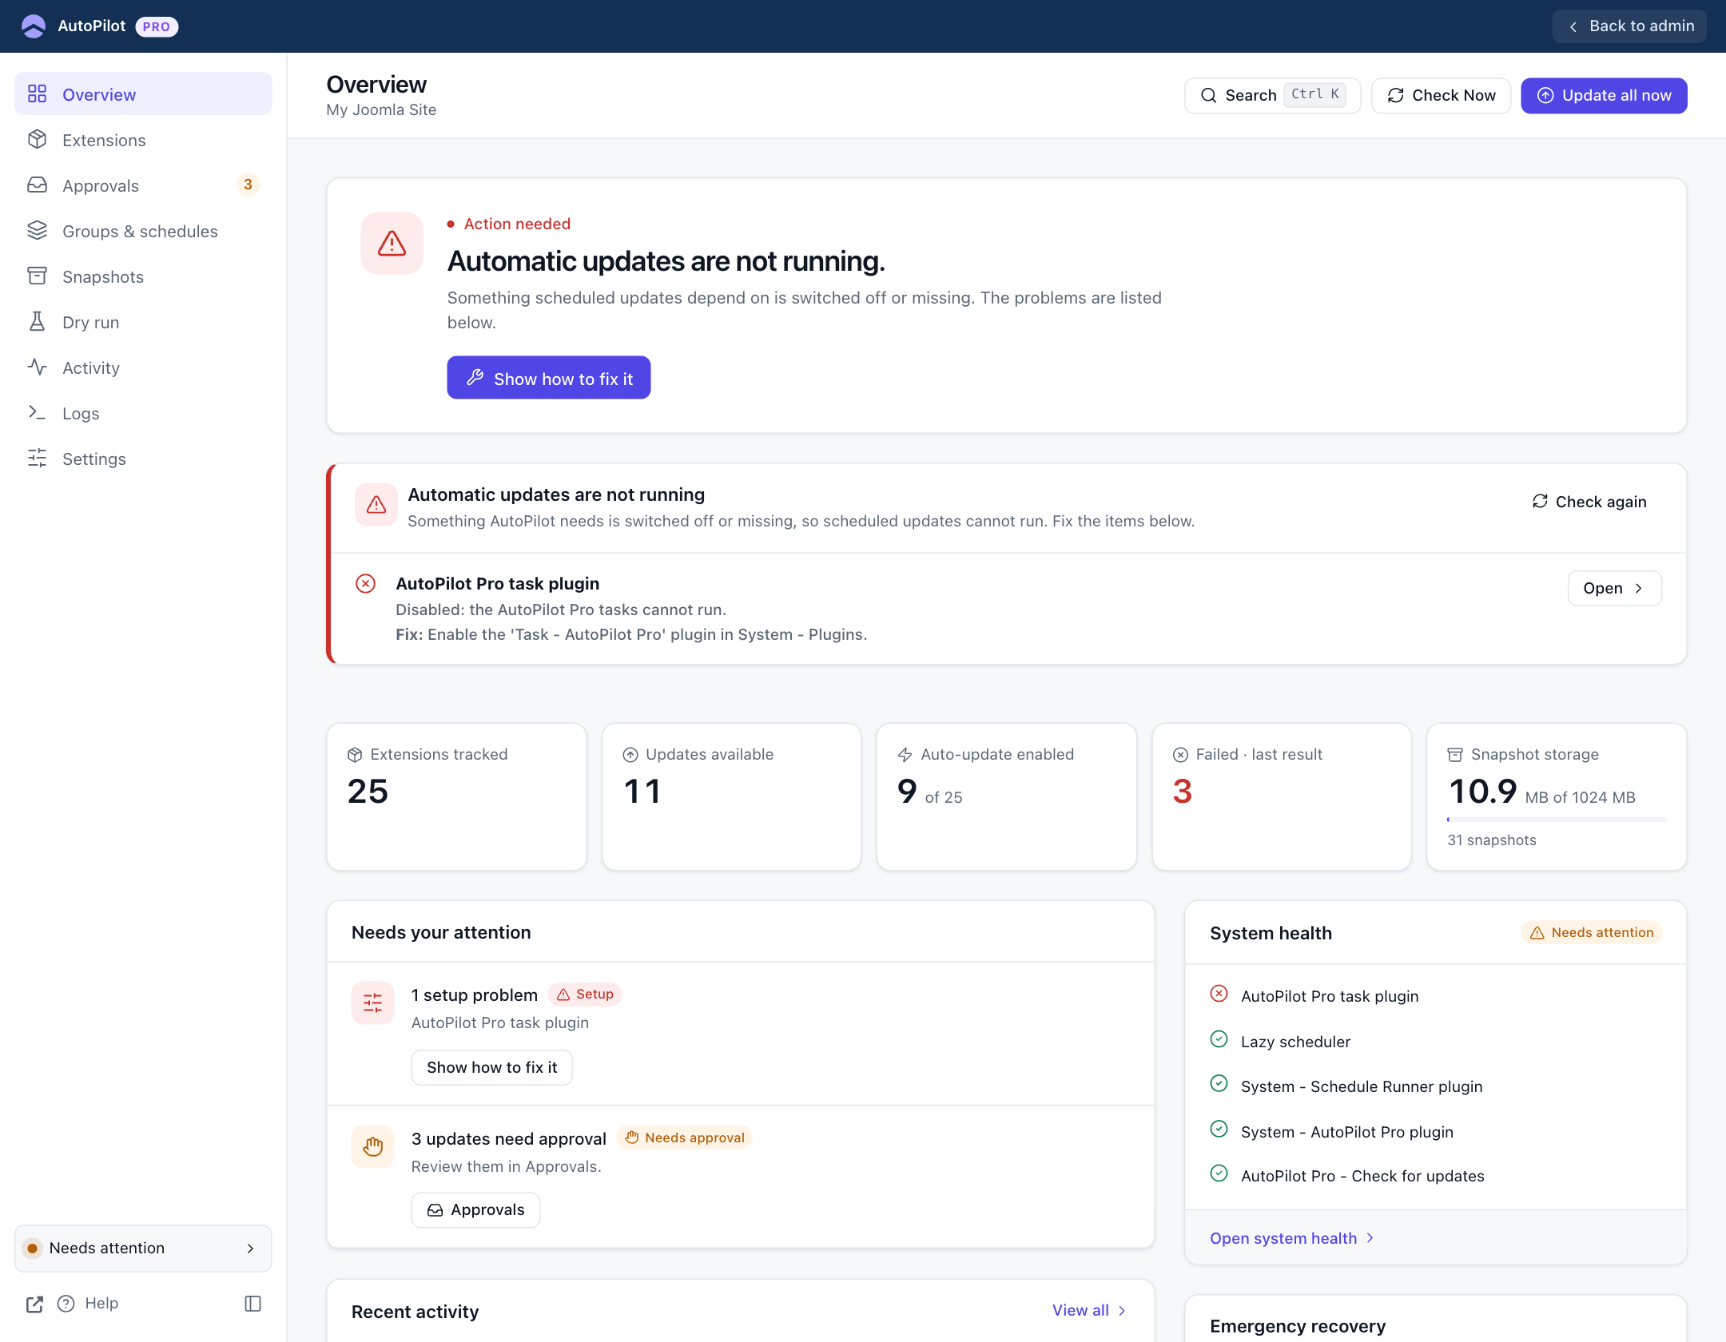Open Logs from the sidebar
1726x1342 pixels.
[143, 413]
